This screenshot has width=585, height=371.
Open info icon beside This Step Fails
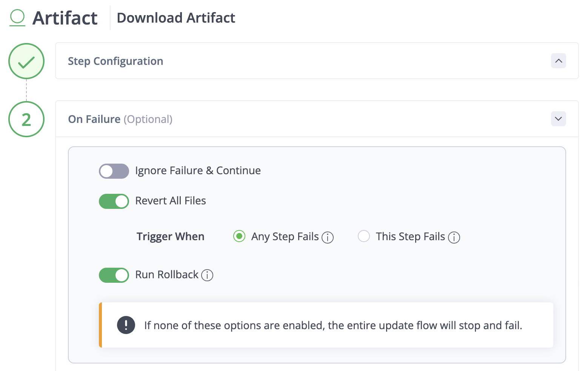[454, 238]
